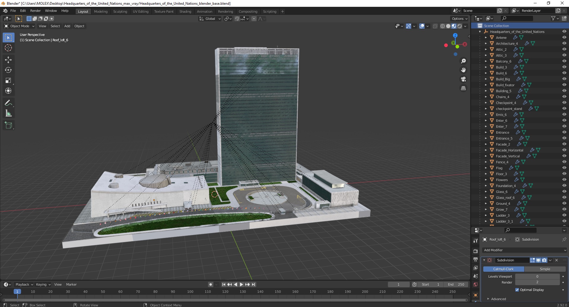The image size is (569, 307).
Task: Click the Pan view hand icon
Action: 463,70
